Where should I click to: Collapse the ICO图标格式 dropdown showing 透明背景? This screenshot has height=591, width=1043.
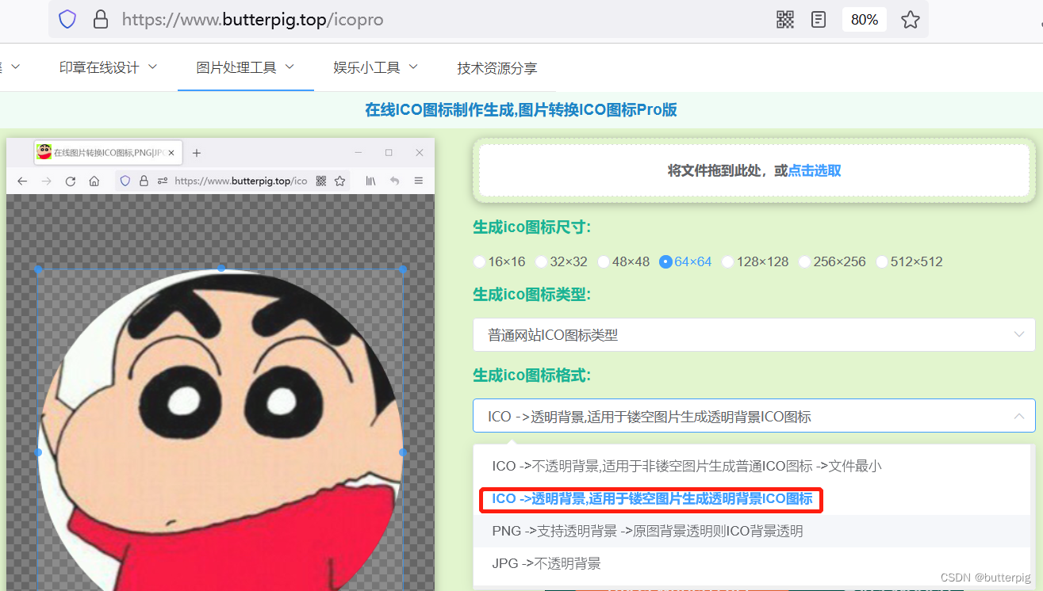tap(754, 416)
